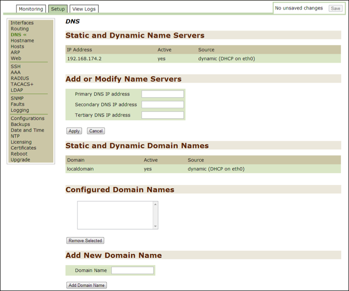The image size is (349, 291).
Task: Open the View Logs tab
Action: [84, 9]
